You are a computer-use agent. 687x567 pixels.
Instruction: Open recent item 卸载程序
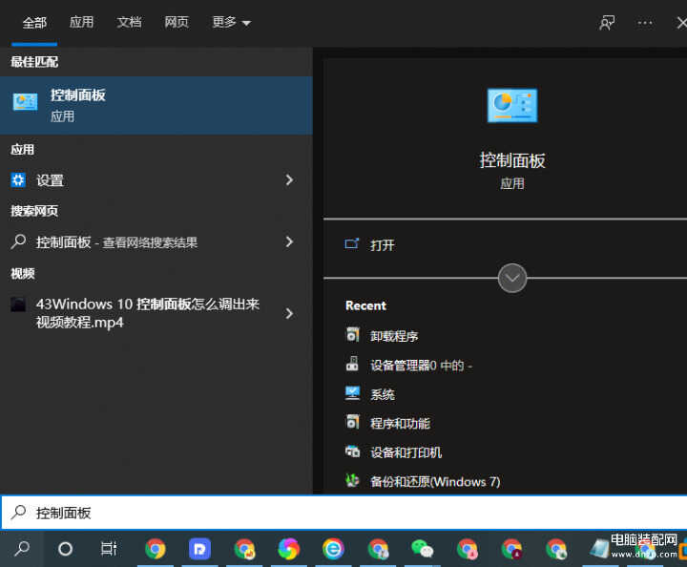[x=382, y=336]
